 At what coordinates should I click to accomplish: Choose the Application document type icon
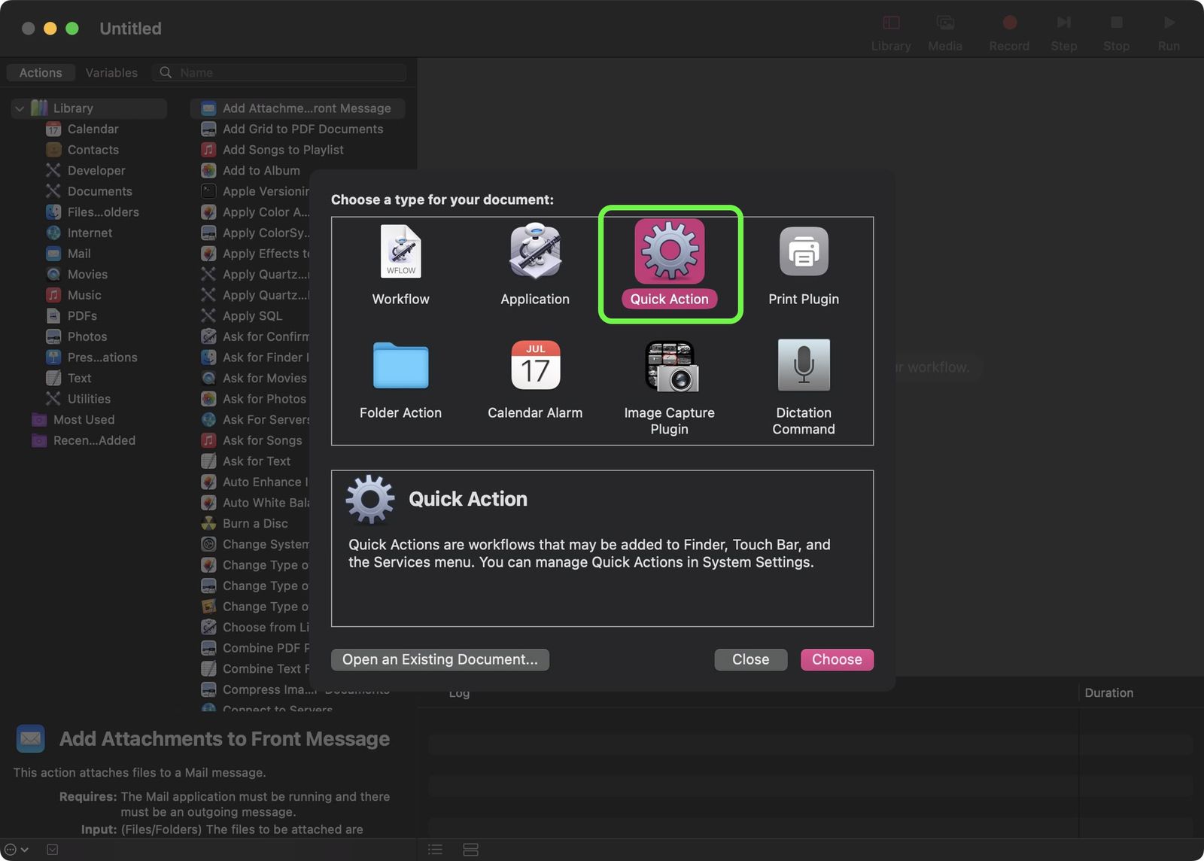[534, 252]
